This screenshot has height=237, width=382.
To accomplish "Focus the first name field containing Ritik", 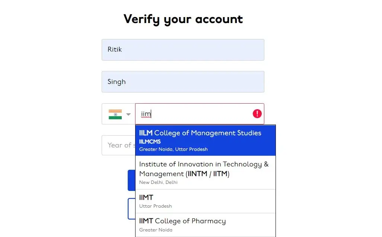I will tap(183, 50).
